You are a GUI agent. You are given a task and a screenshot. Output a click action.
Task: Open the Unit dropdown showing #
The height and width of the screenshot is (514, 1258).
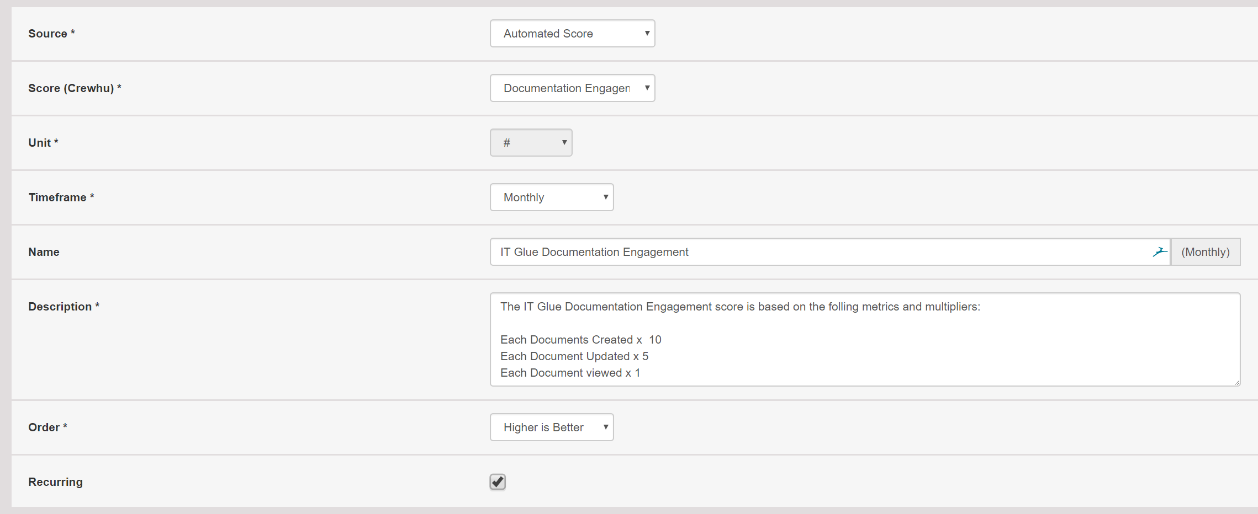[x=531, y=143]
